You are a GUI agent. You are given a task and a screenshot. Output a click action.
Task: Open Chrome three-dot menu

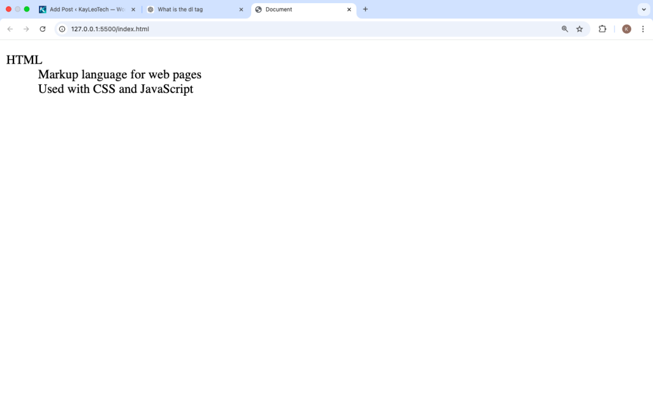point(643,29)
